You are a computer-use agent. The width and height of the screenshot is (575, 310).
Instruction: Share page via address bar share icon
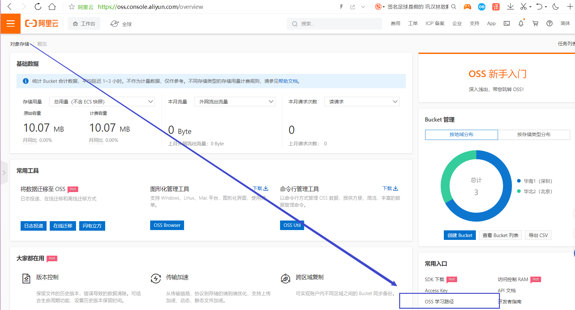[x=353, y=7]
